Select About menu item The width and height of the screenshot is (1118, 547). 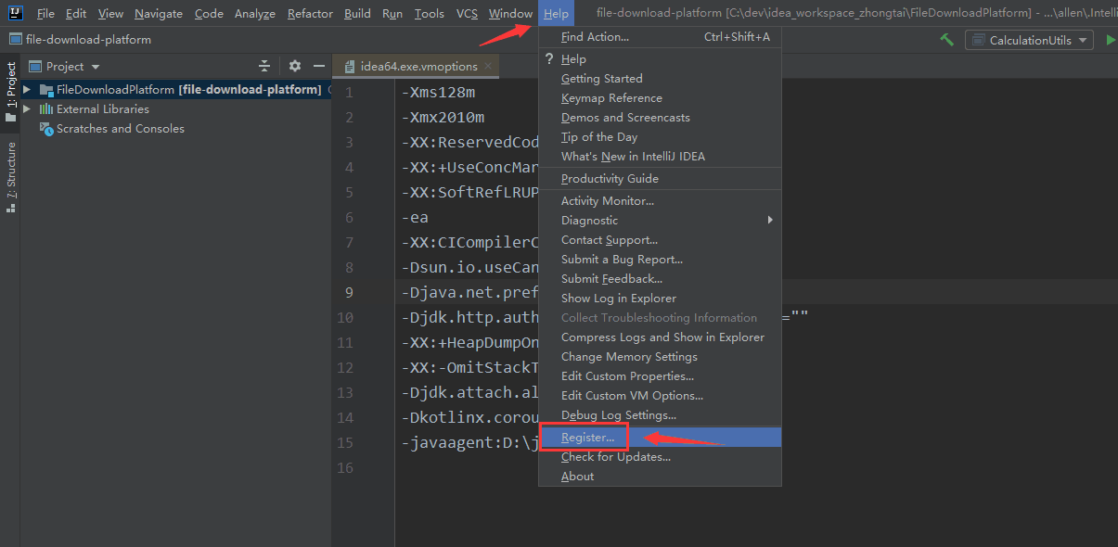pyautogui.click(x=660, y=477)
